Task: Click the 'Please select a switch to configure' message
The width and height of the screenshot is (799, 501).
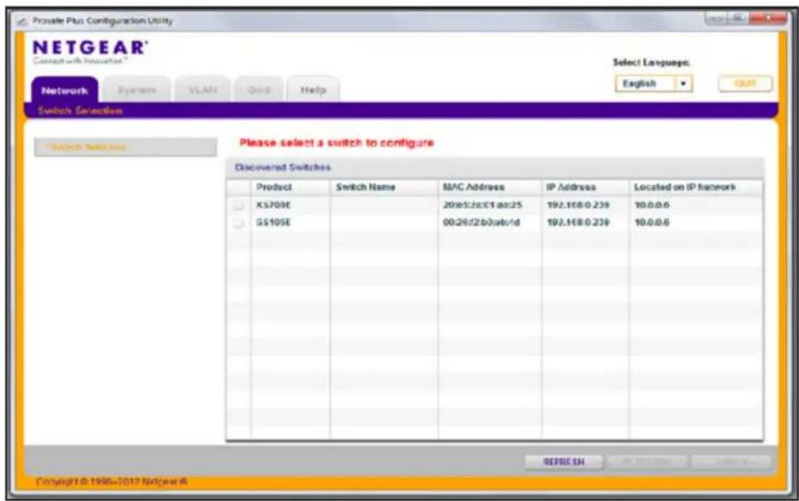Action: coord(336,143)
